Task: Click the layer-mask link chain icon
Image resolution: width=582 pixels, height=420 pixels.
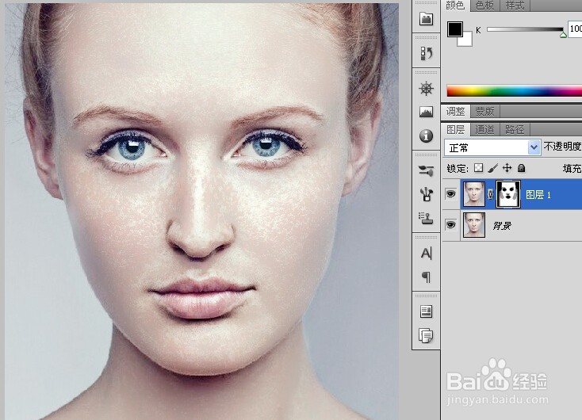Action: point(490,193)
